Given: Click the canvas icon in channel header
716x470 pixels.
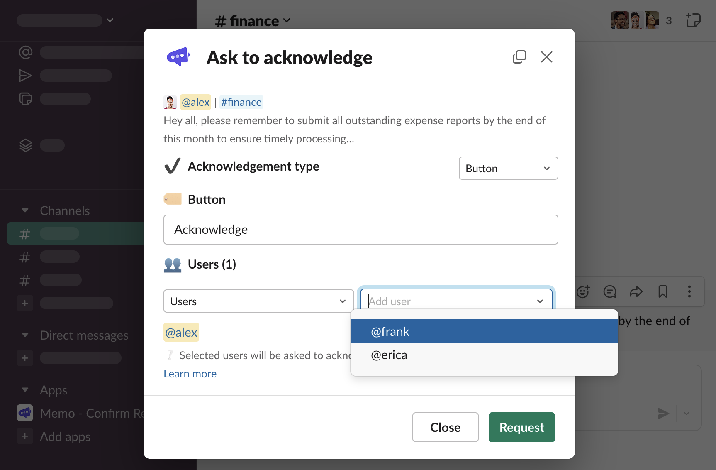Looking at the screenshot, I should [x=693, y=20].
